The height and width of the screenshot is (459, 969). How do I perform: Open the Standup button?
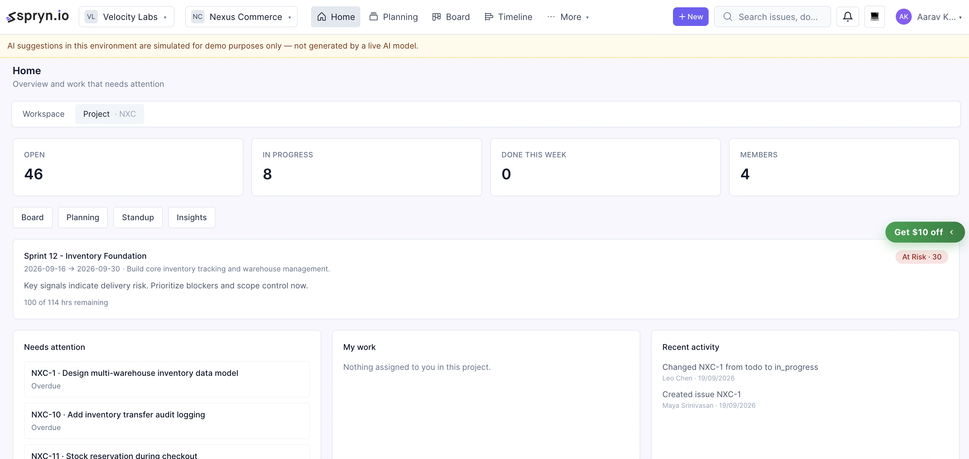click(138, 218)
